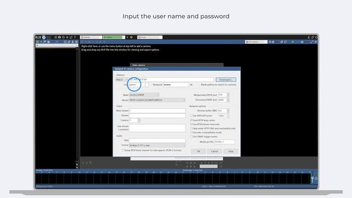Toggle Skip initial HTTP DNS and reachability tests
Viewport: 352px width, 198px height.
pyautogui.click(x=191, y=128)
